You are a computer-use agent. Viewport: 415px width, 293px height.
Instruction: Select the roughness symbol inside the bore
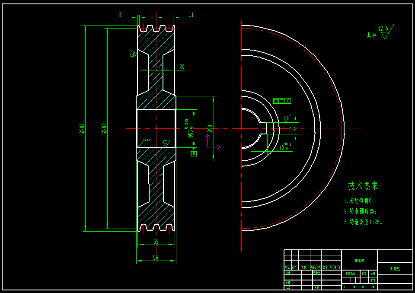click(x=167, y=144)
